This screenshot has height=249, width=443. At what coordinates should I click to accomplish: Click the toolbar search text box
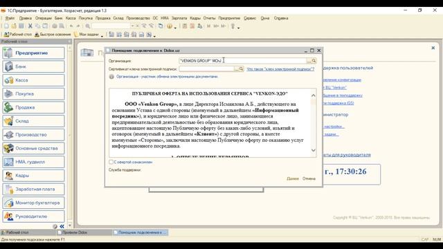click(x=111, y=26)
